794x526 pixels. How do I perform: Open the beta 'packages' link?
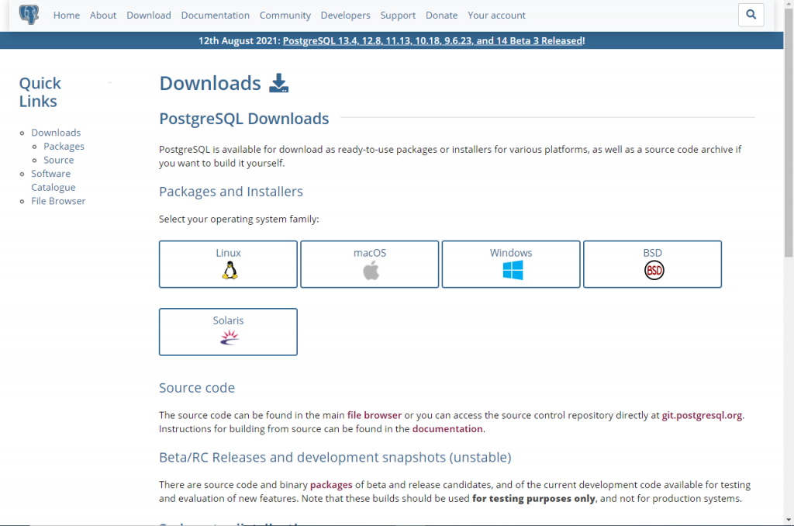(331, 484)
